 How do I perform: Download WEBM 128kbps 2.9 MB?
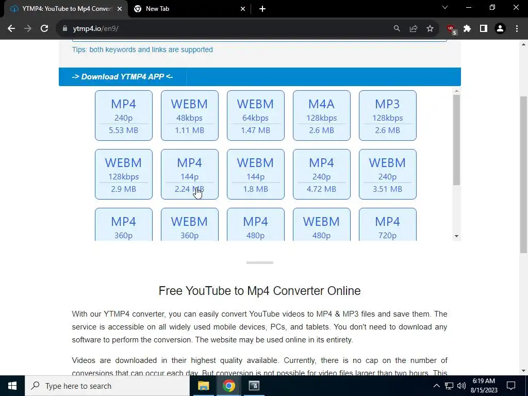tap(124, 174)
